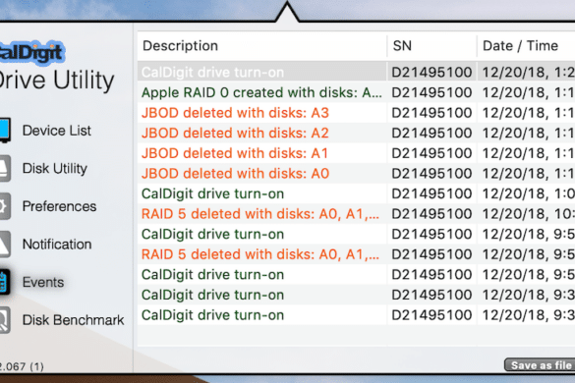The image size is (575, 383).
Task: Click the CalDigit logo
Action: (31, 53)
